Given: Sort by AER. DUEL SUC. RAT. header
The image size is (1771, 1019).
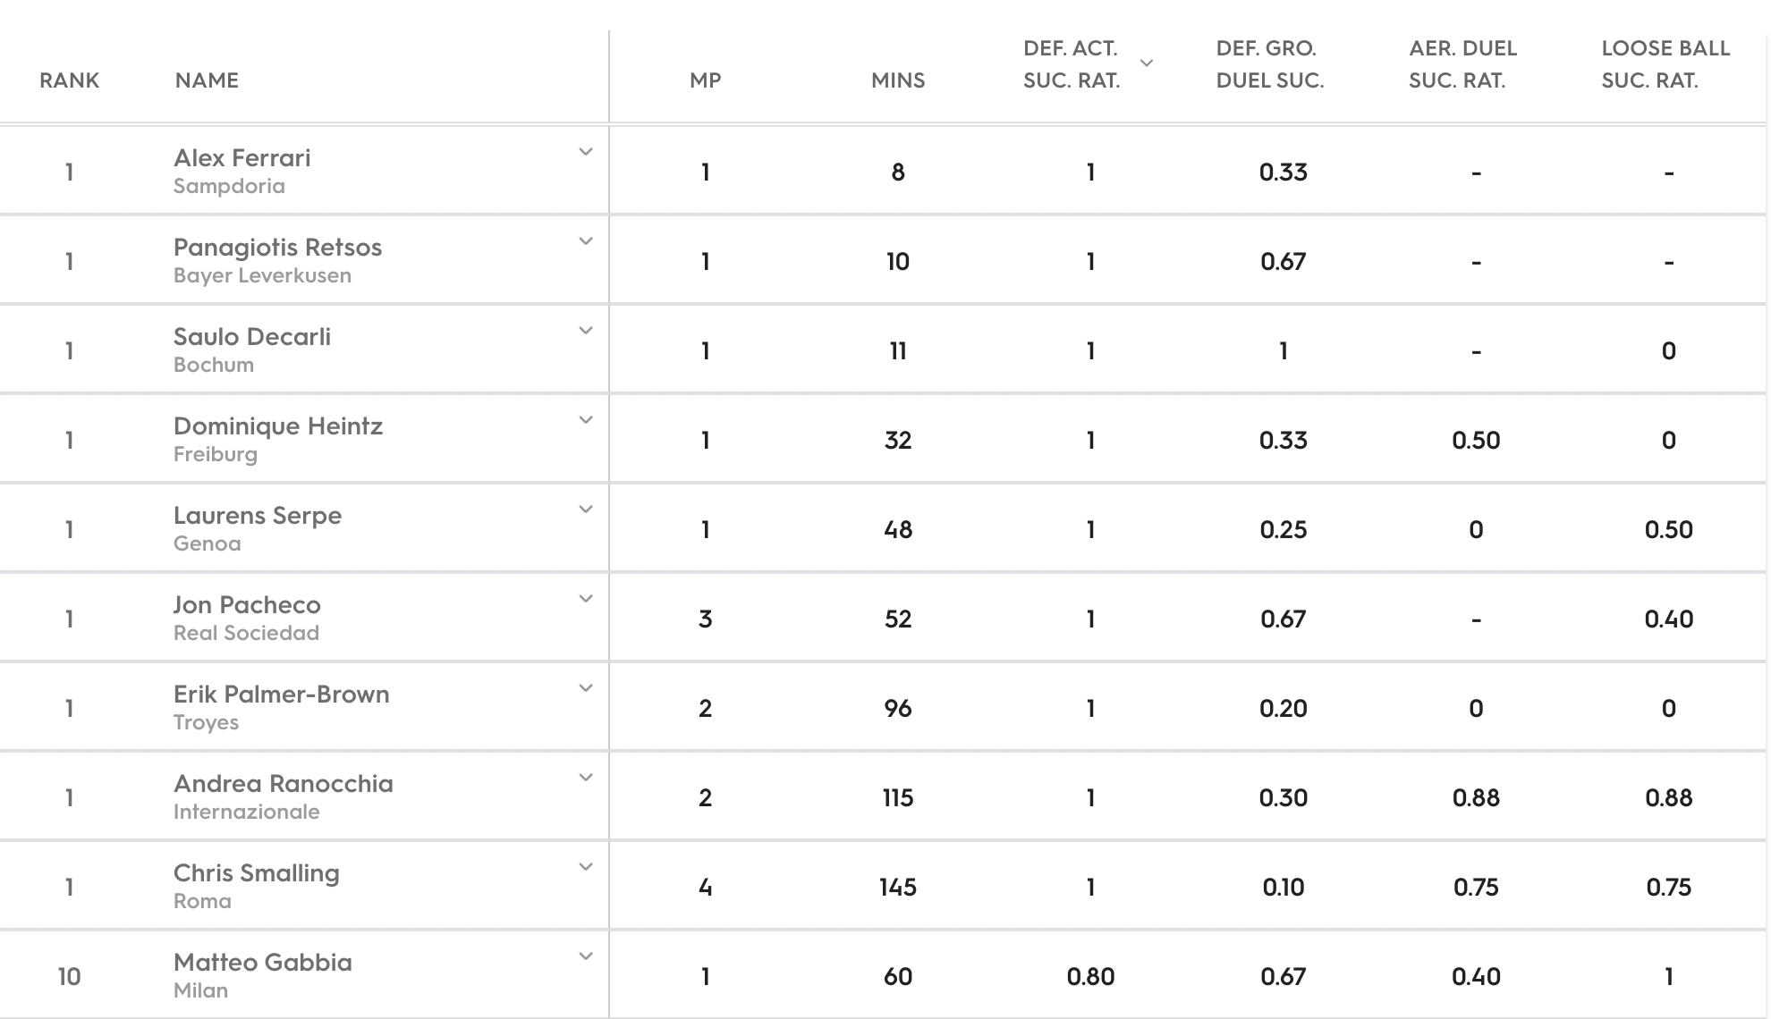Looking at the screenshot, I should click(1462, 64).
